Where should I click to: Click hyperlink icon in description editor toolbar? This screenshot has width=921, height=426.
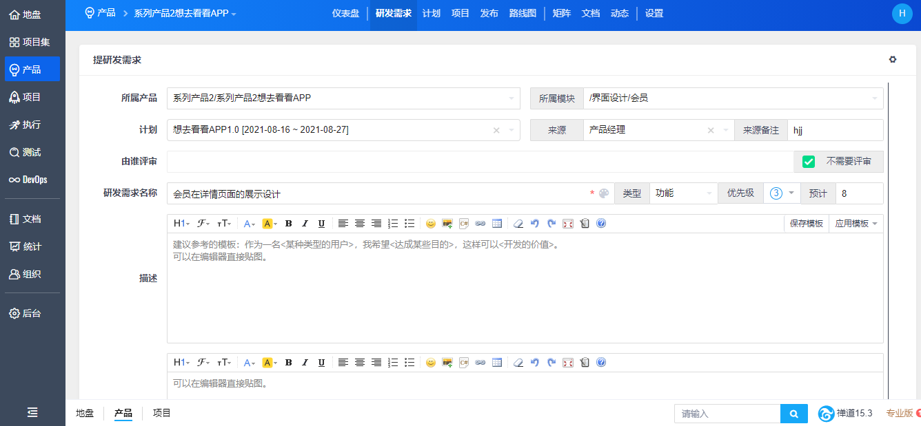[x=480, y=224]
